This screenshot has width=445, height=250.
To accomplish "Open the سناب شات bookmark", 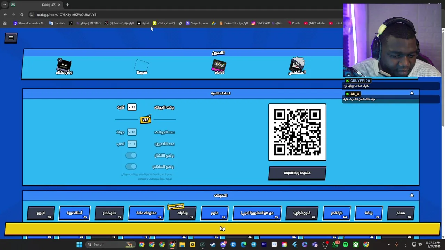I will (x=164, y=23).
